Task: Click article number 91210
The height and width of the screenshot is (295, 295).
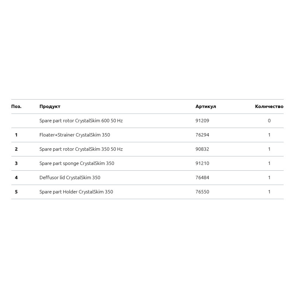Action: 202,163
